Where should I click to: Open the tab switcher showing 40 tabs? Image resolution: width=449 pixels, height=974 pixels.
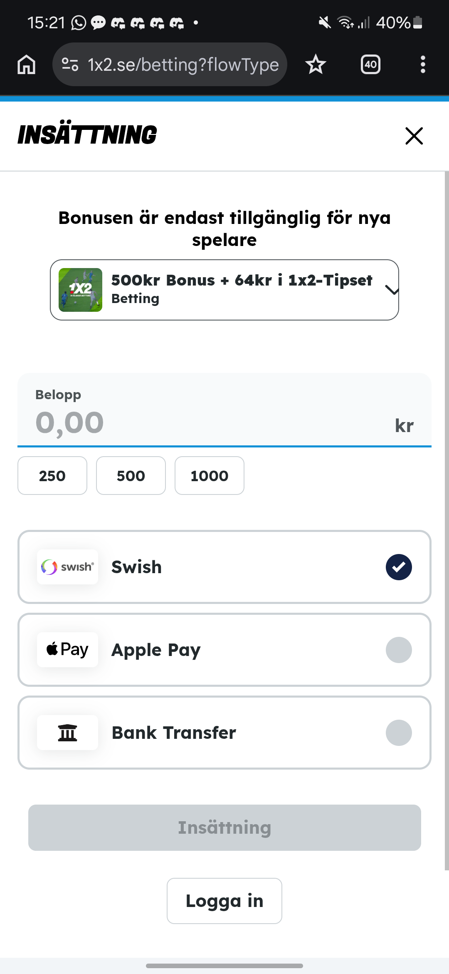point(370,65)
